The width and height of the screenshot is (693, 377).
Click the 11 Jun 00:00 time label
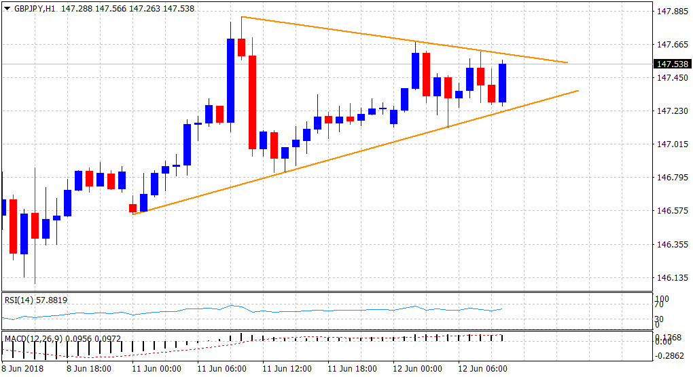click(156, 368)
